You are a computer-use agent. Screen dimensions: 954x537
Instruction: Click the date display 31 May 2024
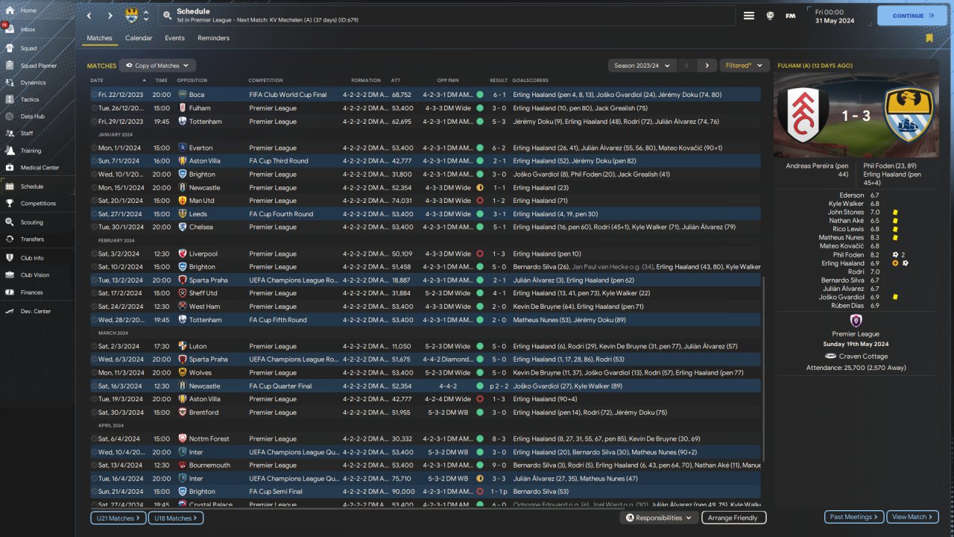(x=835, y=21)
